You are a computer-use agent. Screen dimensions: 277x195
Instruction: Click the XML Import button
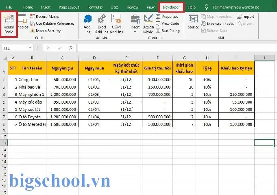(x=245, y=16)
